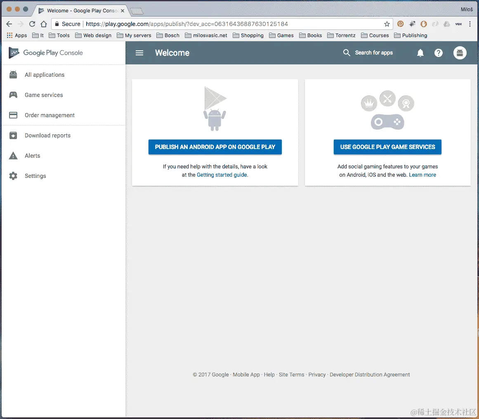
Task: Expand the Games bookmarks folder
Action: 281,36
